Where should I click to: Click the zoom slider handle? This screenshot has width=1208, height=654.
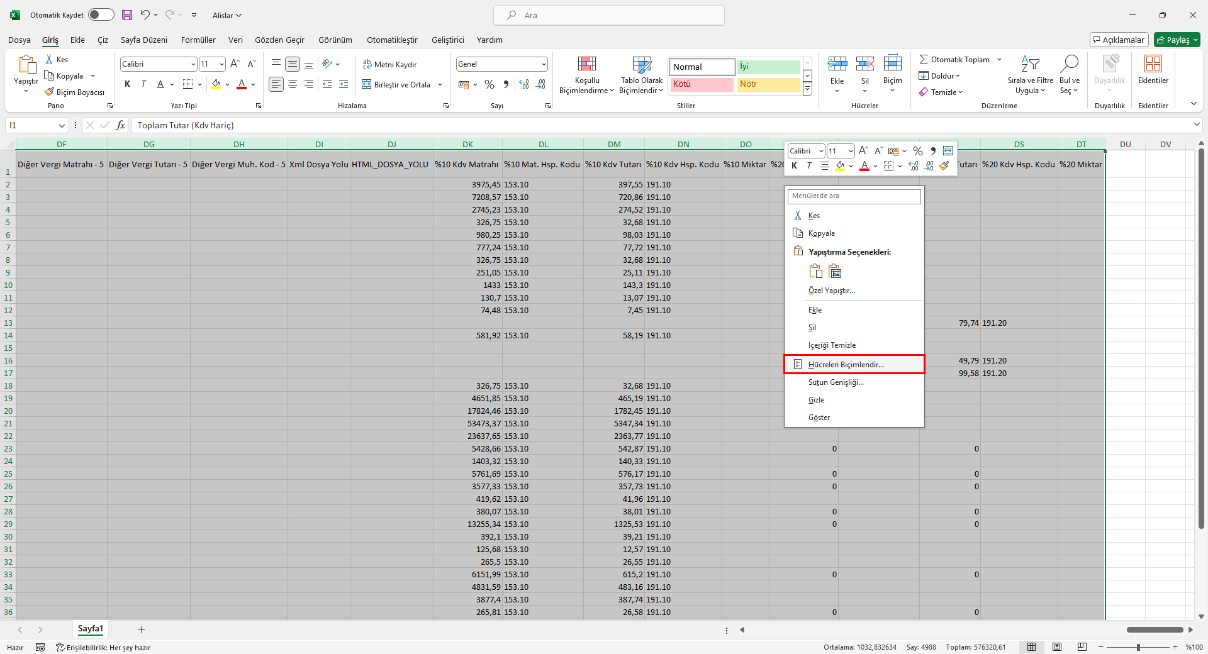(x=1138, y=647)
